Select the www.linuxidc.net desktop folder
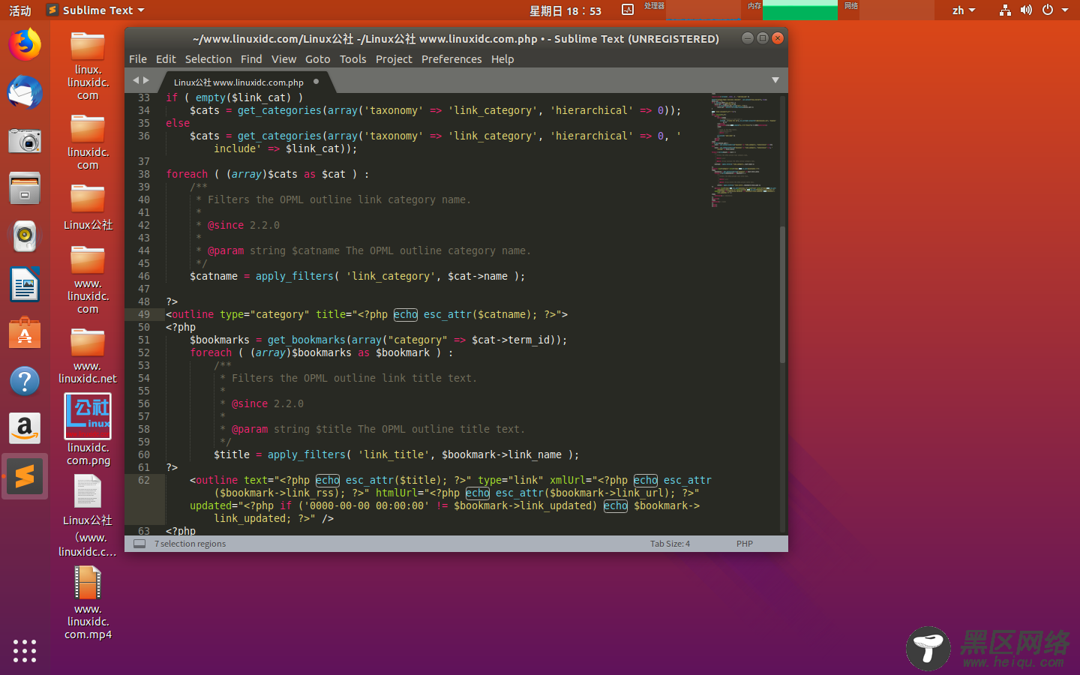Image resolution: width=1080 pixels, height=675 pixels. (88, 356)
